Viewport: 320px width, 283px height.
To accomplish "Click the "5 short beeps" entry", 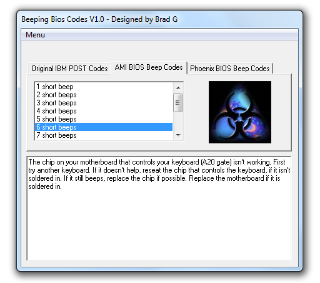I will pos(104,119).
